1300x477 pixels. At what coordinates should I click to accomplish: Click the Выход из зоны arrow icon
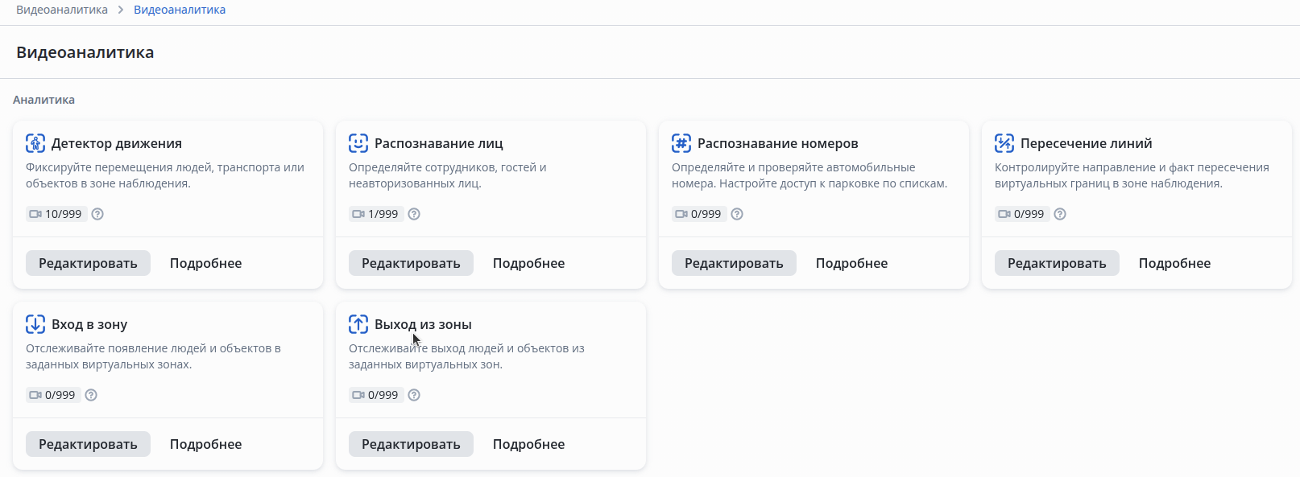(x=358, y=324)
